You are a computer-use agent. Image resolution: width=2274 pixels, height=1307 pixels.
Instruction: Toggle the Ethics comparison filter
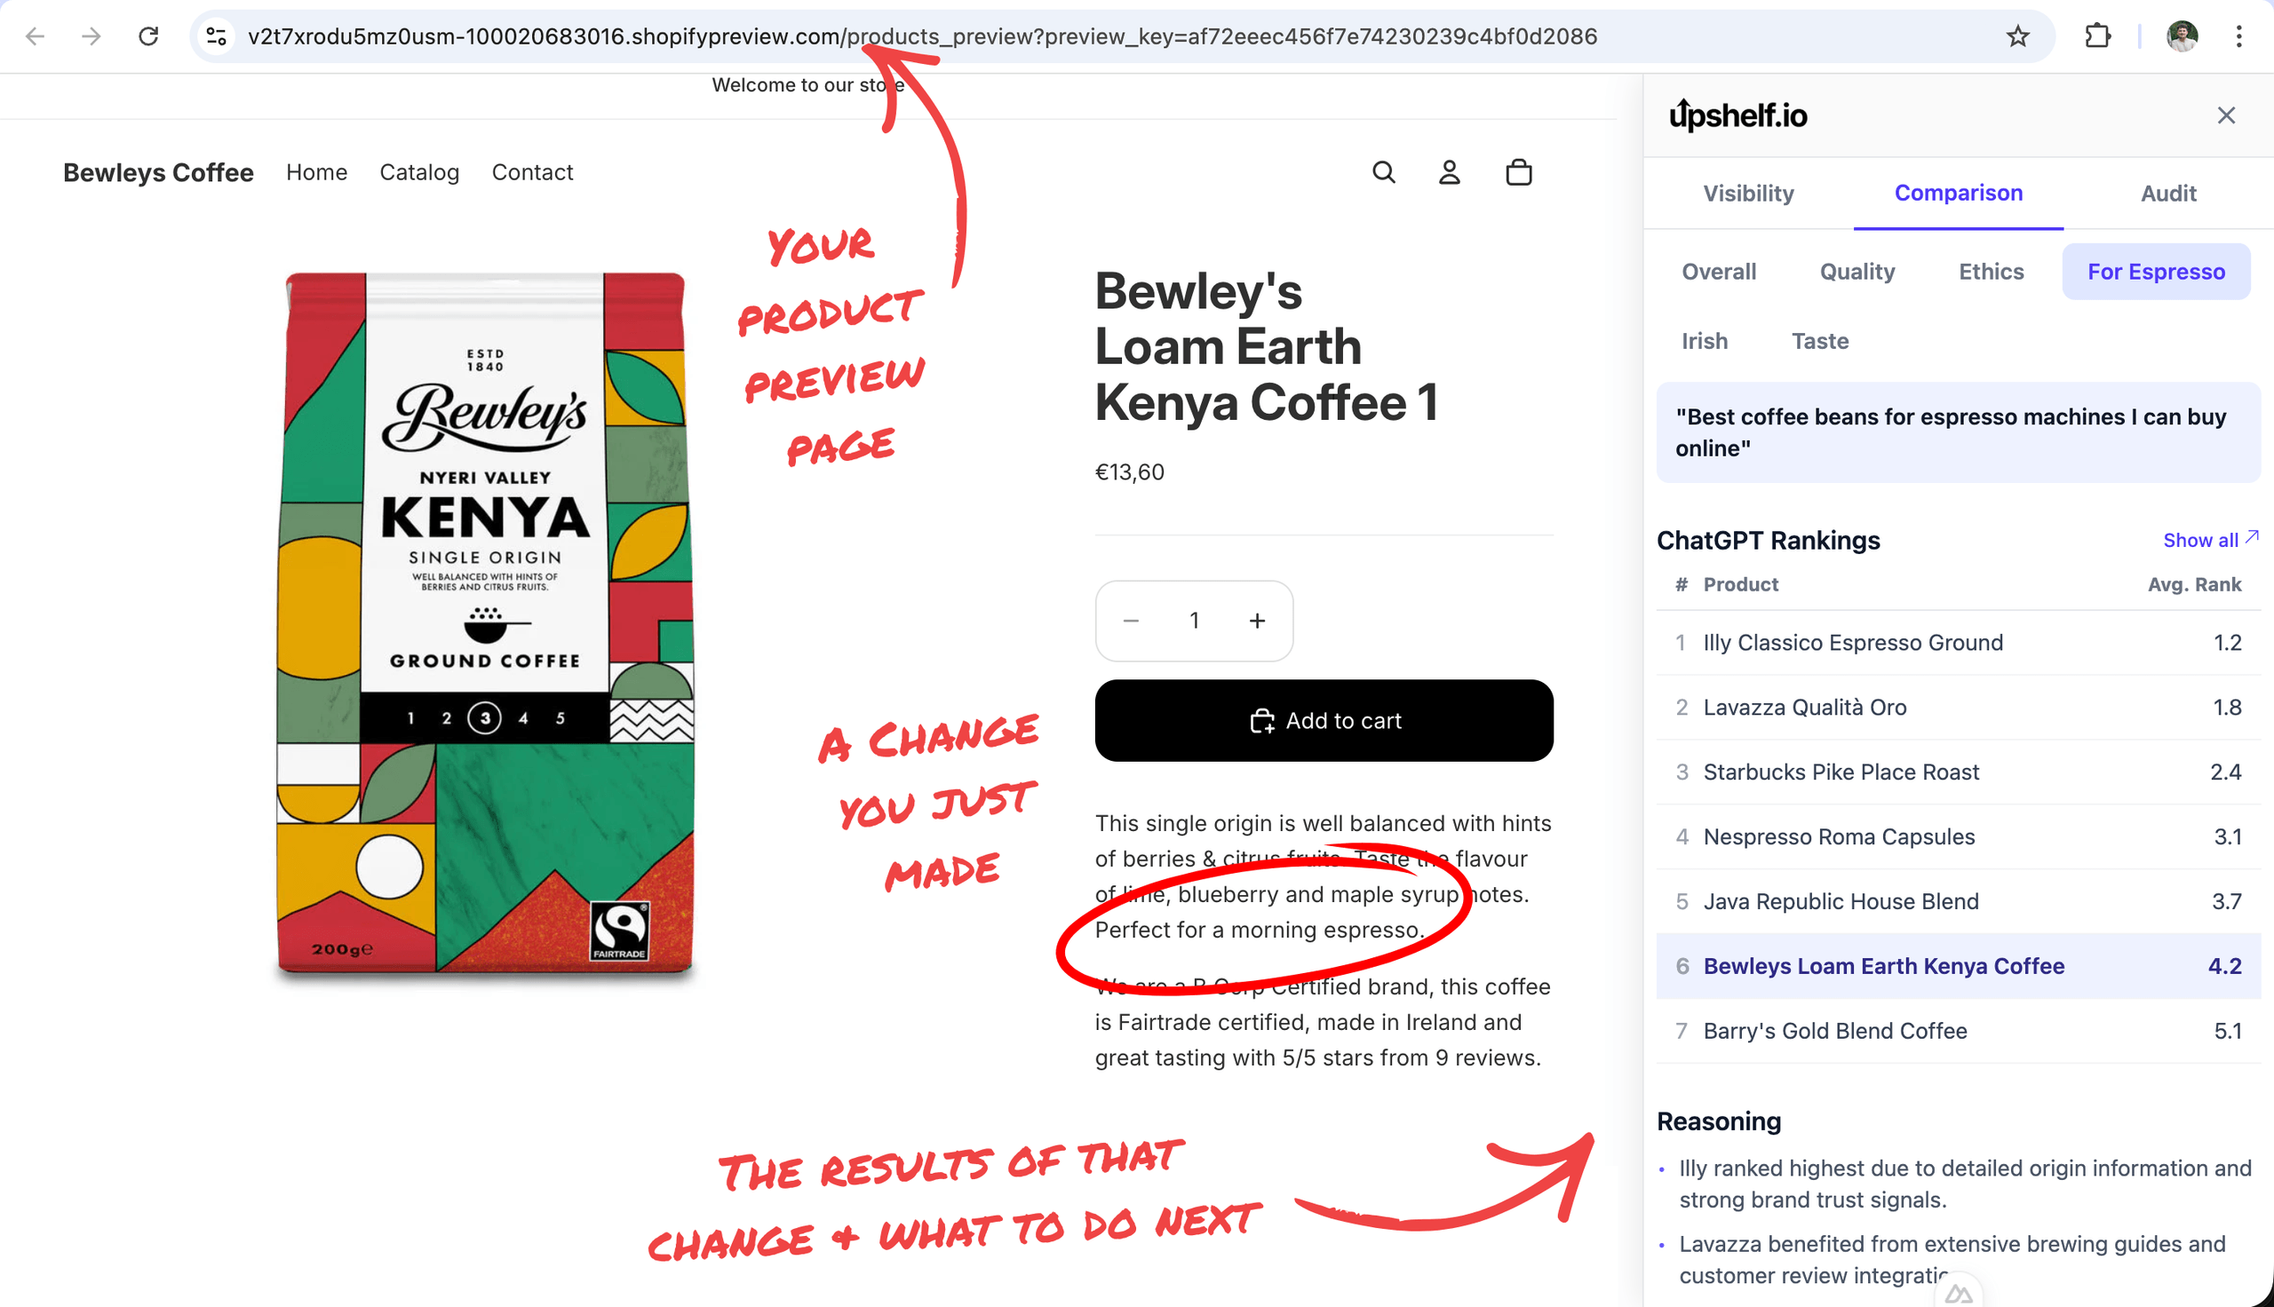(1991, 271)
